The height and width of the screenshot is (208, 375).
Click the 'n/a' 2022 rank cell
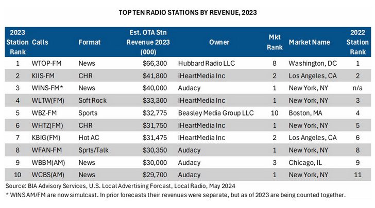coord(357,88)
